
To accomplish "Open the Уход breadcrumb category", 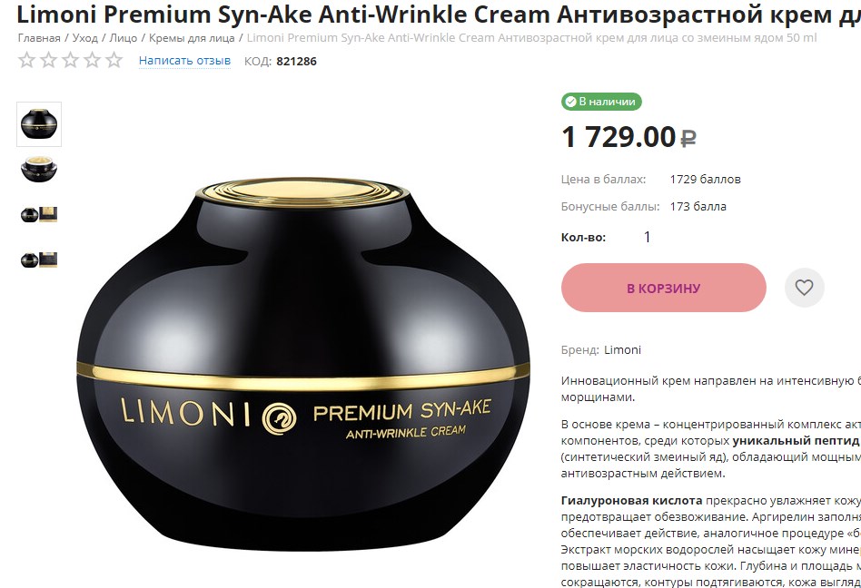I will coord(85,38).
